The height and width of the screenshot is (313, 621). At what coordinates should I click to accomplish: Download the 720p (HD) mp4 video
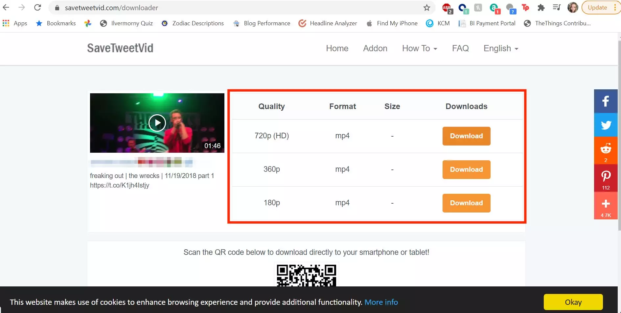pyautogui.click(x=466, y=136)
